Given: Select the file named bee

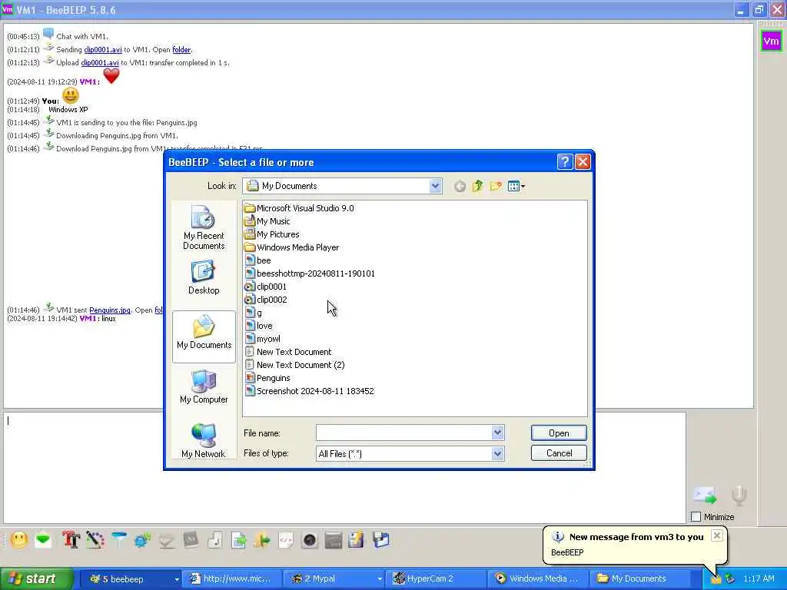Looking at the screenshot, I should (258, 260).
